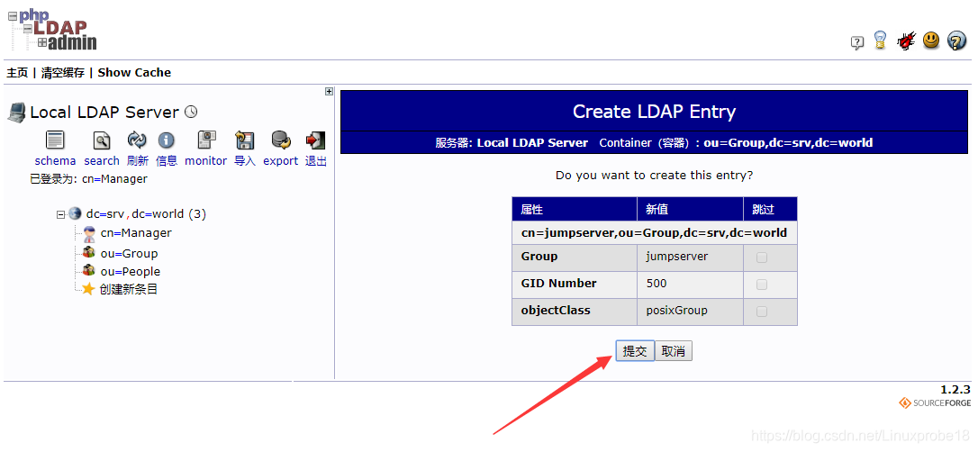Click the schema icon

click(x=56, y=140)
